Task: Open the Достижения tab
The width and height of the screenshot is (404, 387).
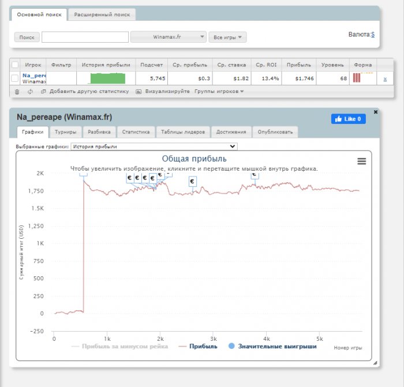Action: tap(231, 132)
